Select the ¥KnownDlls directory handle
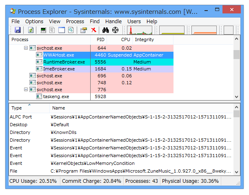This screenshot has width=249, height=195. pos(121,132)
